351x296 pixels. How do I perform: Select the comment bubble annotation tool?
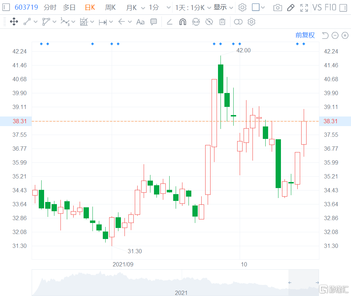[154, 22]
